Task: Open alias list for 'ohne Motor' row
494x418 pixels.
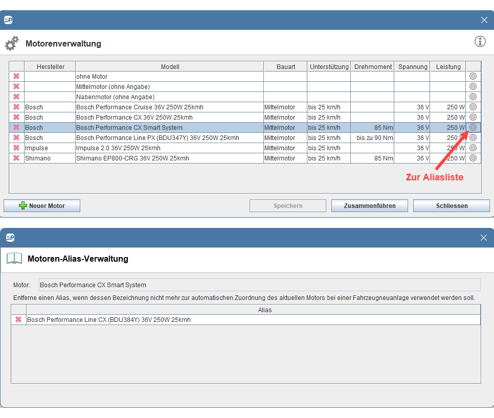Action: [x=473, y=76]
